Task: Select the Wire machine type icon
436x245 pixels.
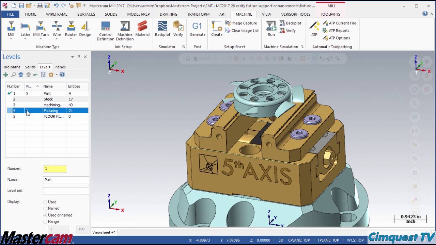Action: (x=57, y=26)
